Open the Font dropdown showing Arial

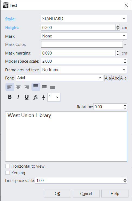point(59,78)
